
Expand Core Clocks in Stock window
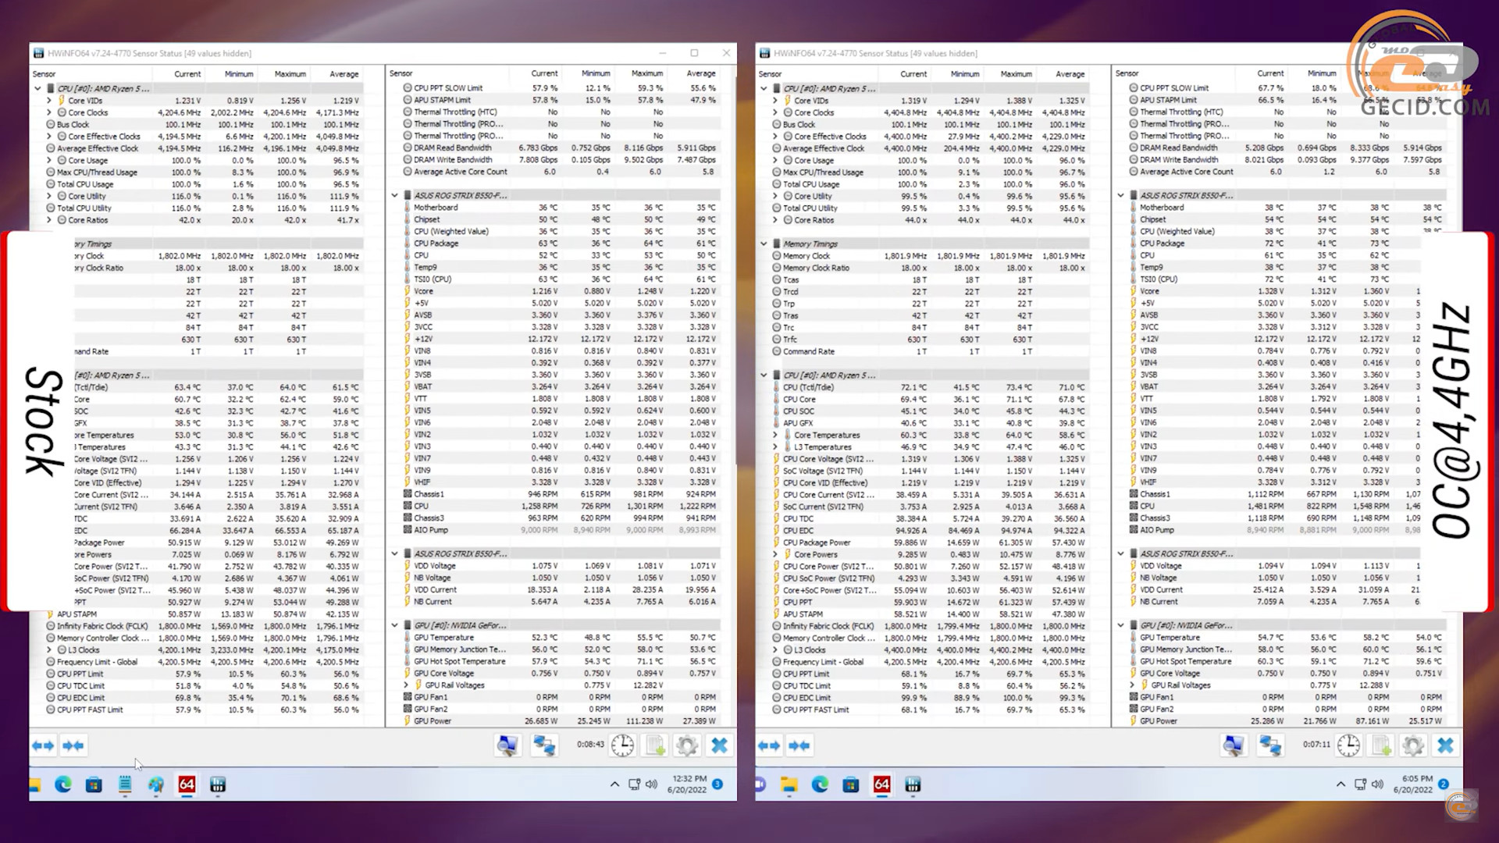coord(48,112)
